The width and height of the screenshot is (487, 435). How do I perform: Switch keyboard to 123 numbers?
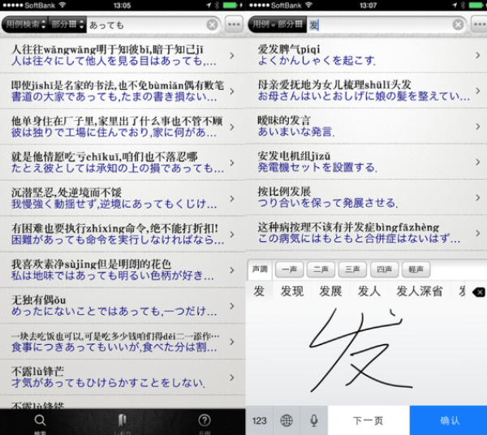tap(260, 420)
